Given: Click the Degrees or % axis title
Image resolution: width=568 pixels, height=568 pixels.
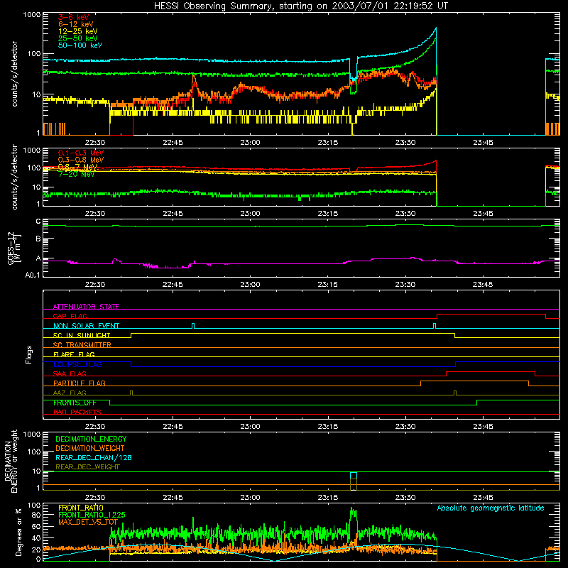Looking at the screenshot, I should pyautogui.click(x=18, y=532).
